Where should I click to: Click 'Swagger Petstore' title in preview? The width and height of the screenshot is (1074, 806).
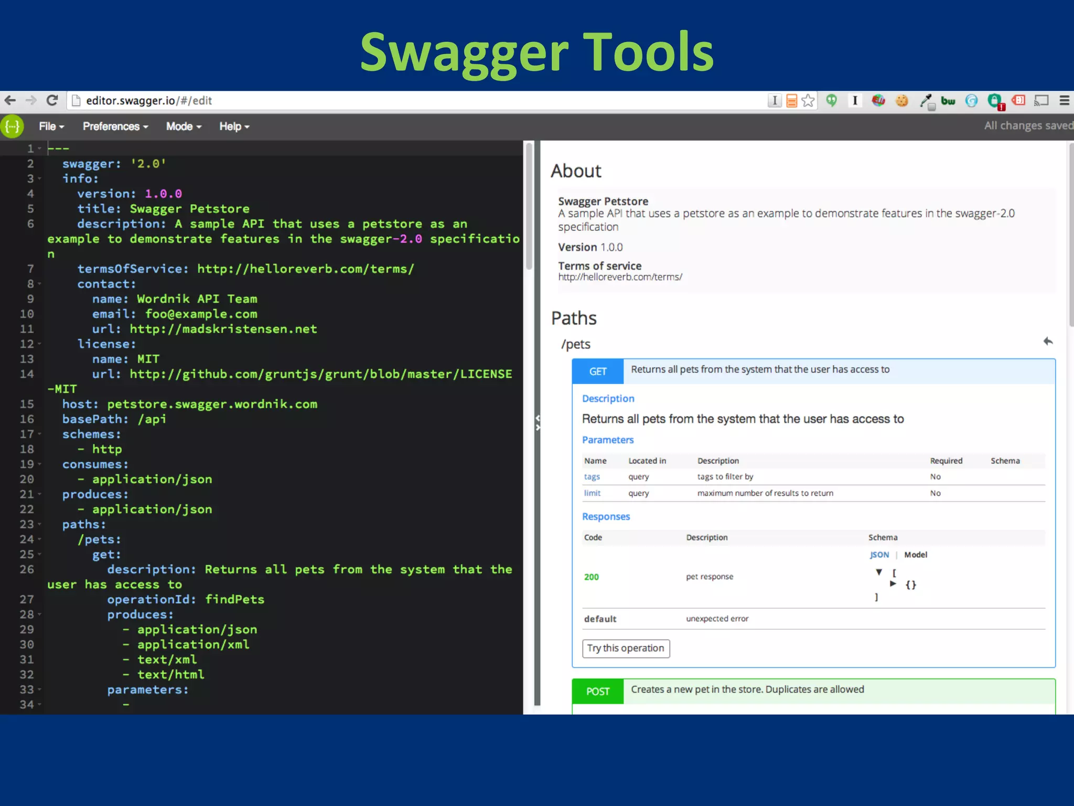(603, 201)
